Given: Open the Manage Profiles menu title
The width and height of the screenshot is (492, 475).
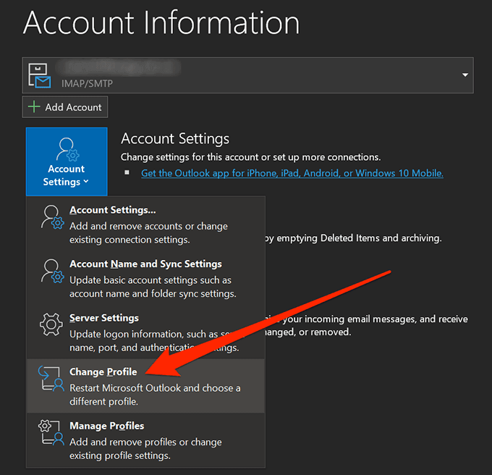Looking at the screenshot, I should (106, 426).
